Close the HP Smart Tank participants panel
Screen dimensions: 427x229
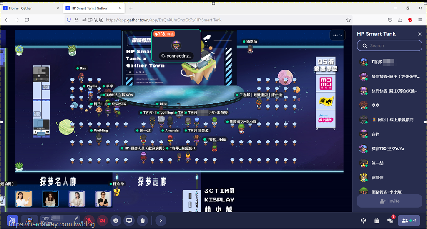coord(419,34)
